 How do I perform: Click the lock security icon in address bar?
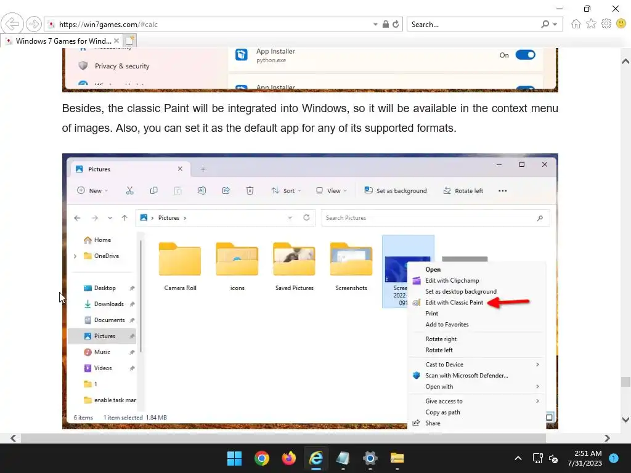(386, 24)
